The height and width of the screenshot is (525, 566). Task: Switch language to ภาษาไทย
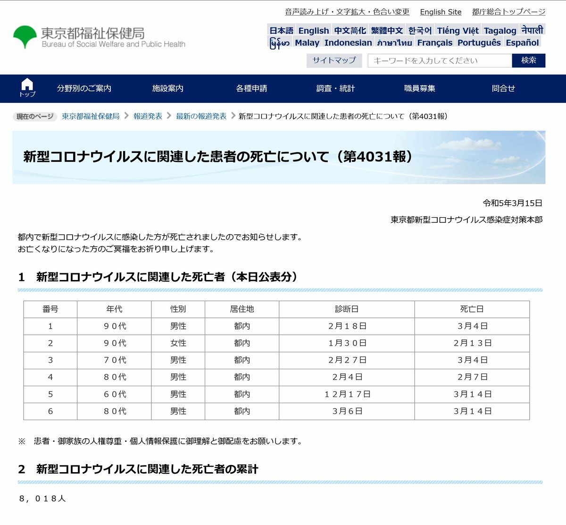395,42
